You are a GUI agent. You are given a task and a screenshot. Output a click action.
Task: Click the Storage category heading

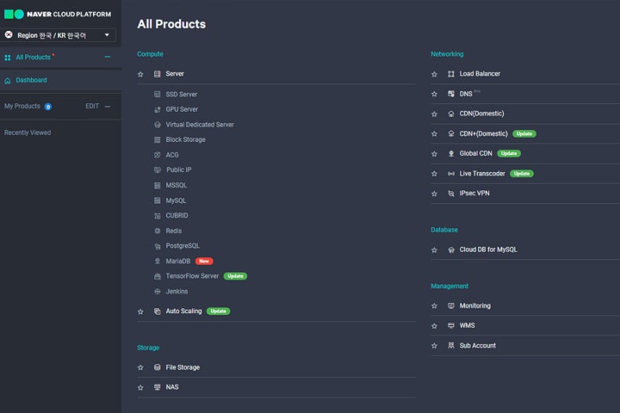tap(148, 348)
